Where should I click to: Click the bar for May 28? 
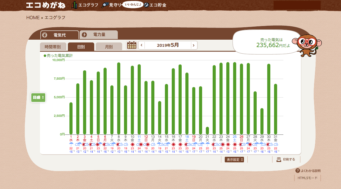255,113
